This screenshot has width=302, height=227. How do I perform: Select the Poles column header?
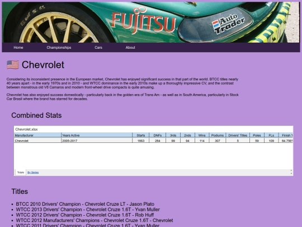pyautogui.click(x=257, y=135)
